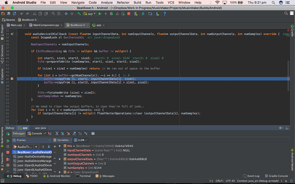Click the green Run app button in toolbar

click(100, 14)
